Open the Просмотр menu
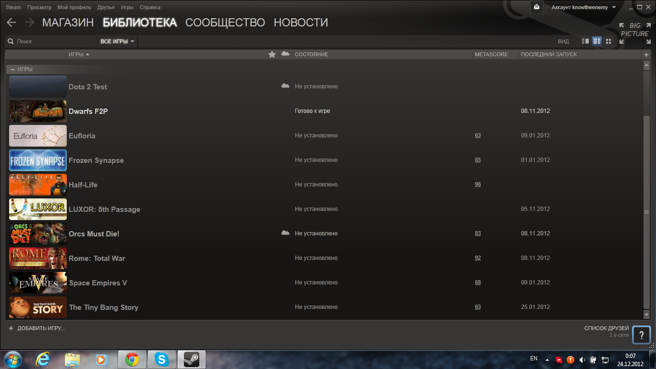This screenshot has width=656, height=369. tap(39, 7)
